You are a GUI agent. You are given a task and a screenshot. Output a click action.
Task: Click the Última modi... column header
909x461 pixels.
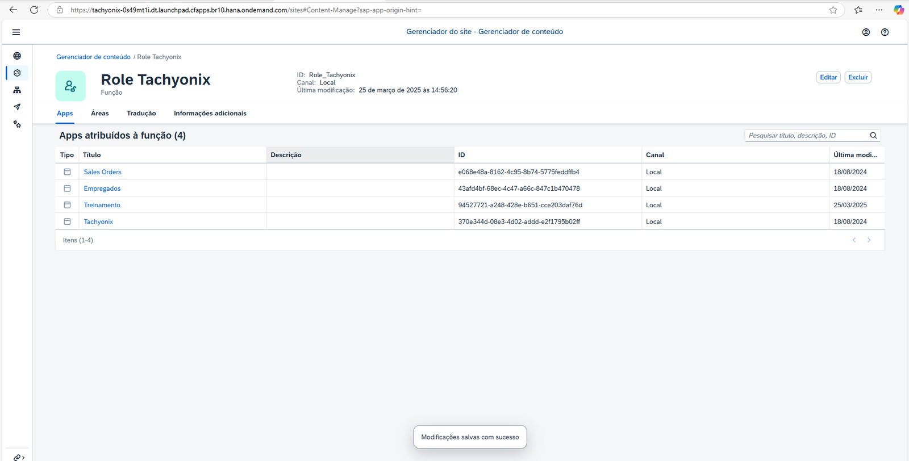tap(857, 155)
